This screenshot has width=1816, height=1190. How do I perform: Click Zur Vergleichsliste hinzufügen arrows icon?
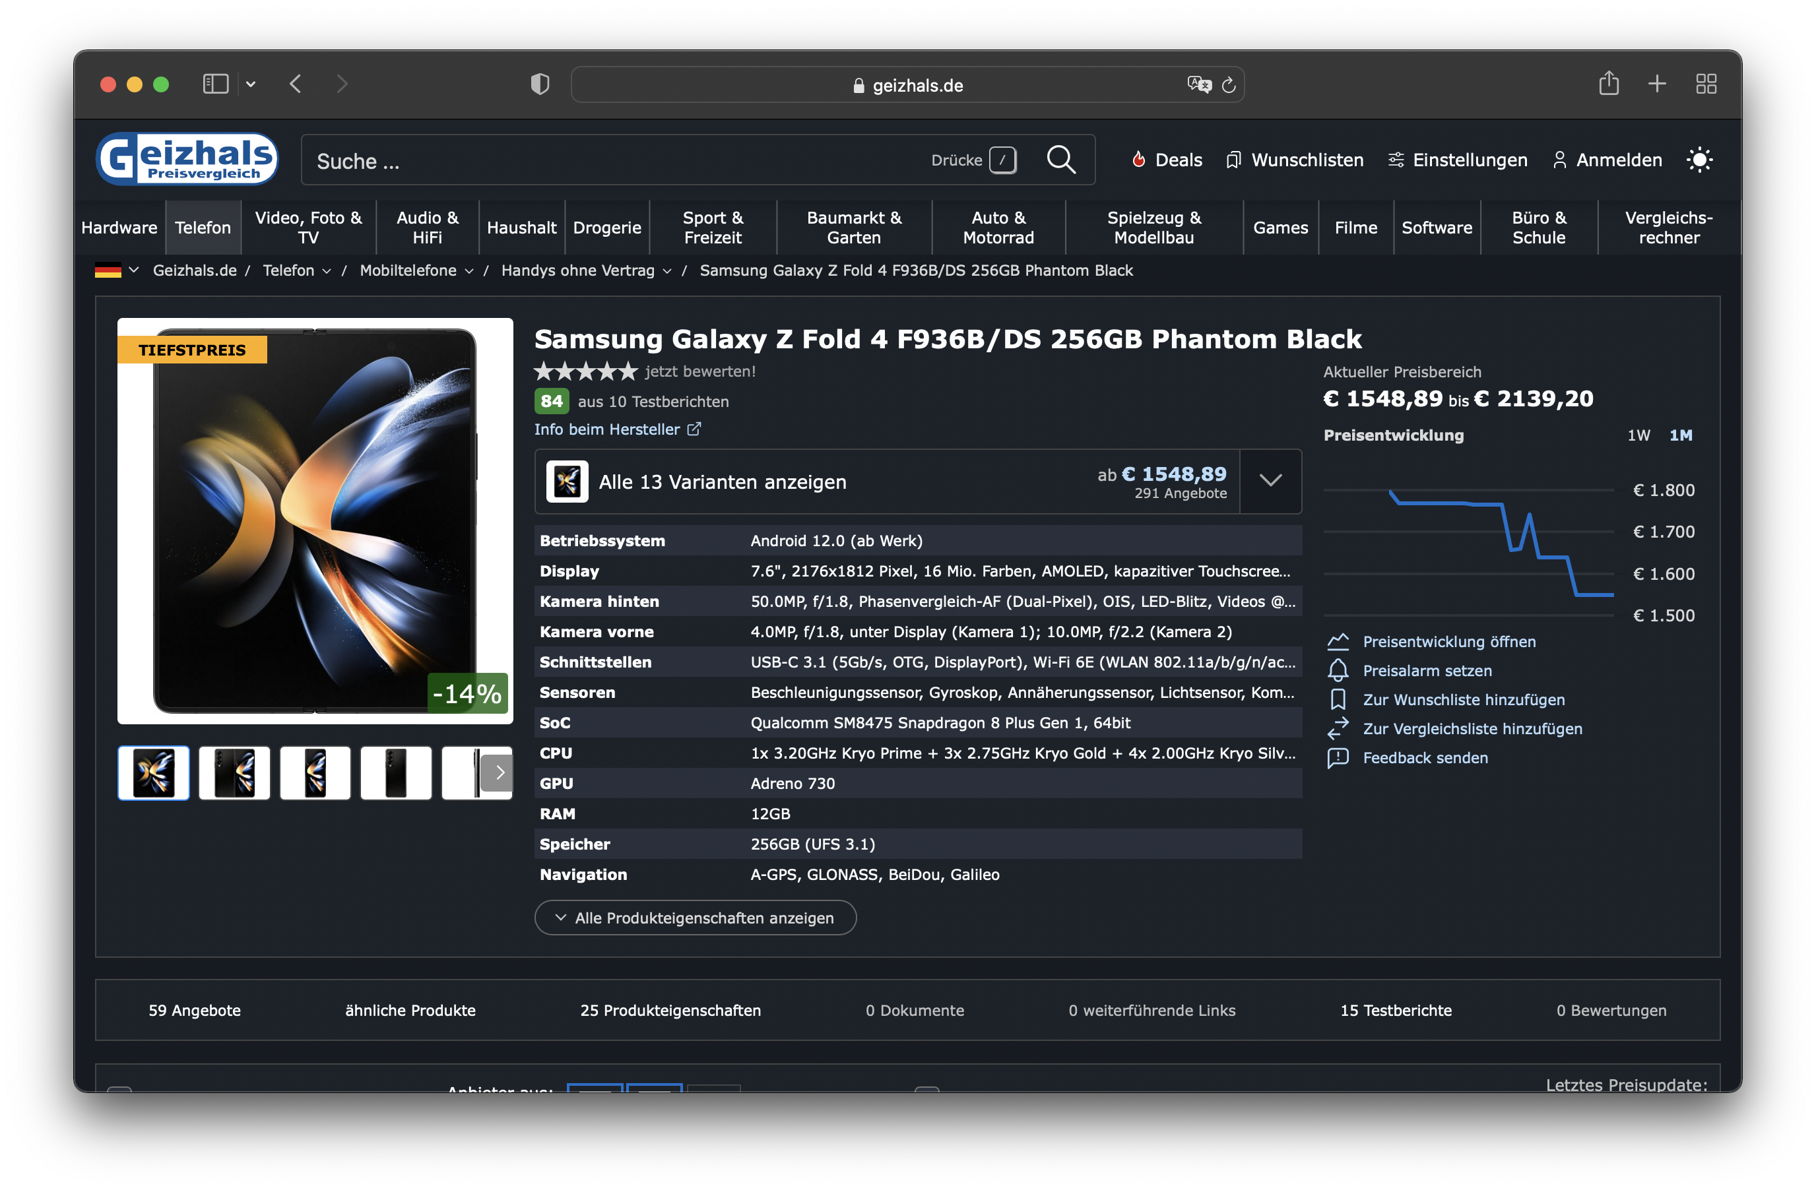pos(1338,728)
